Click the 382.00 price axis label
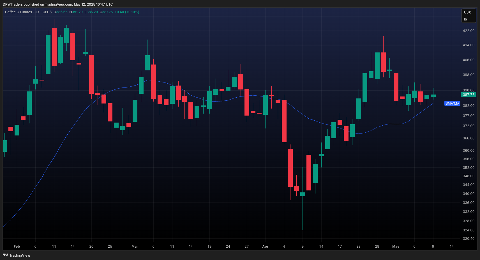This screenshot has height=260, width=480. [x=469, y=106]
